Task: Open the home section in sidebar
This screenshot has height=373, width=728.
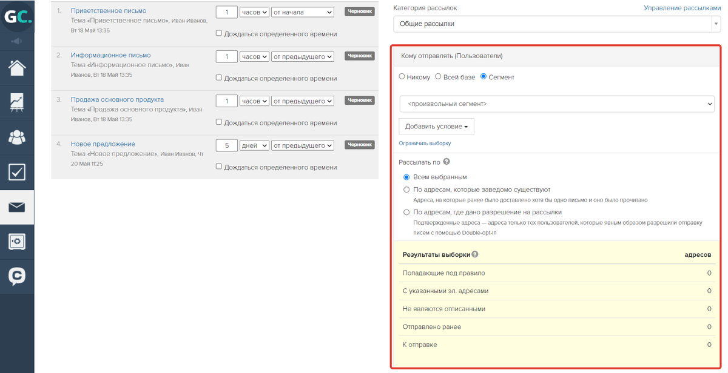Action: [17, 68]
